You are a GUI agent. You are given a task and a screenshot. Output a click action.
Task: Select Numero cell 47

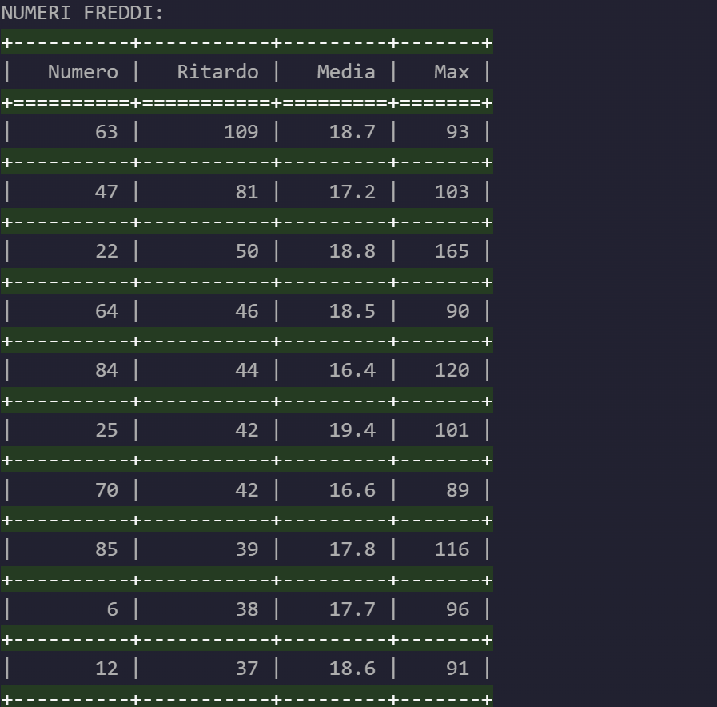coord(106,192)
